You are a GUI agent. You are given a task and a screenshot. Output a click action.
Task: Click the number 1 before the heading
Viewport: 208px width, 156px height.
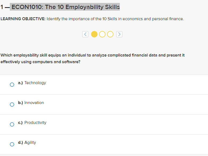[x=2, y=7]
